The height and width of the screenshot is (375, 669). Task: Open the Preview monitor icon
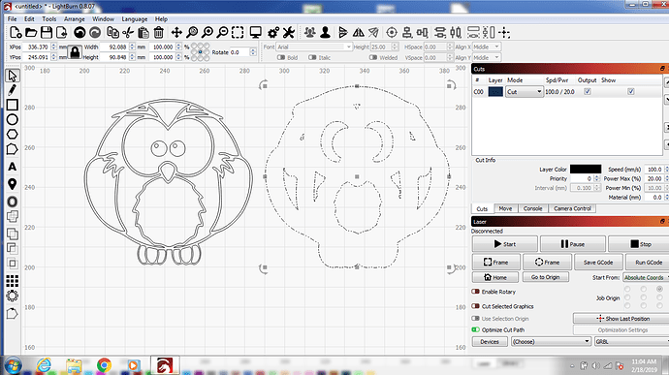pyautogui.click(x=256, y=32)
